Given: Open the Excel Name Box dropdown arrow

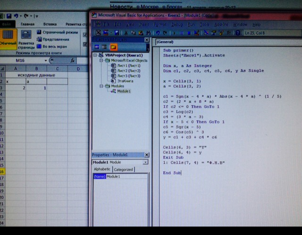Looking at the screenshot, I should tap(46, 60).
